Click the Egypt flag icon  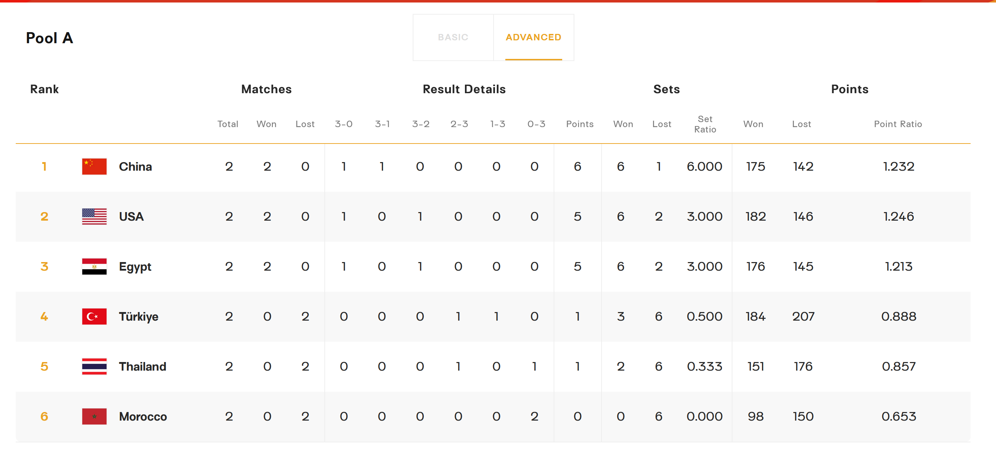tap(94, 266)
